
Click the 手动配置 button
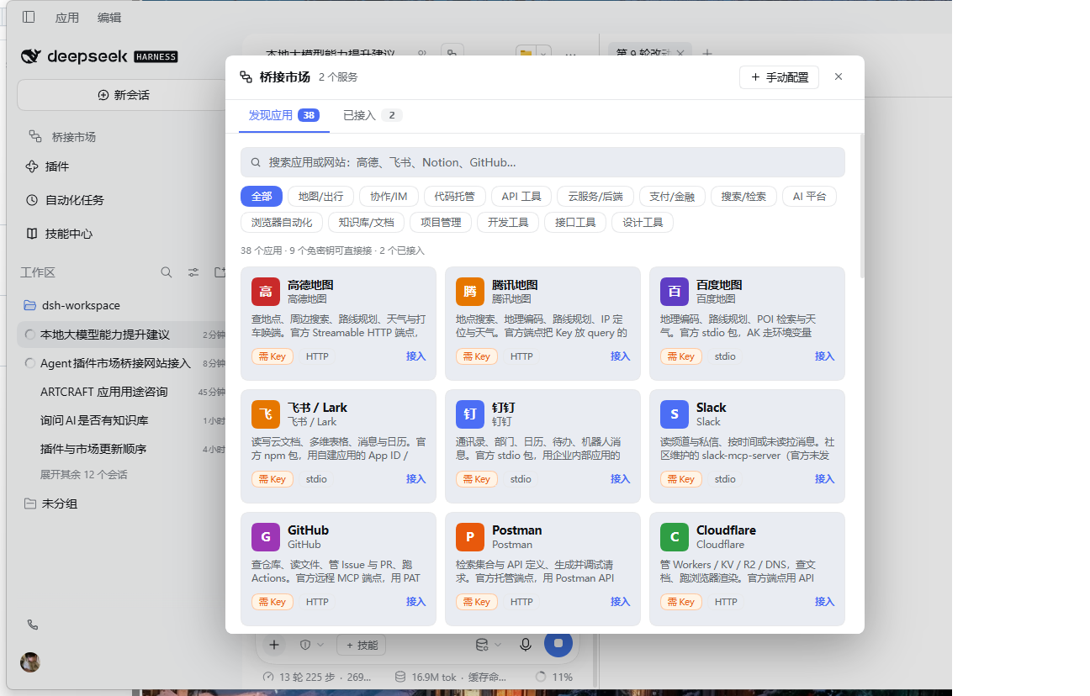(779, 77)
